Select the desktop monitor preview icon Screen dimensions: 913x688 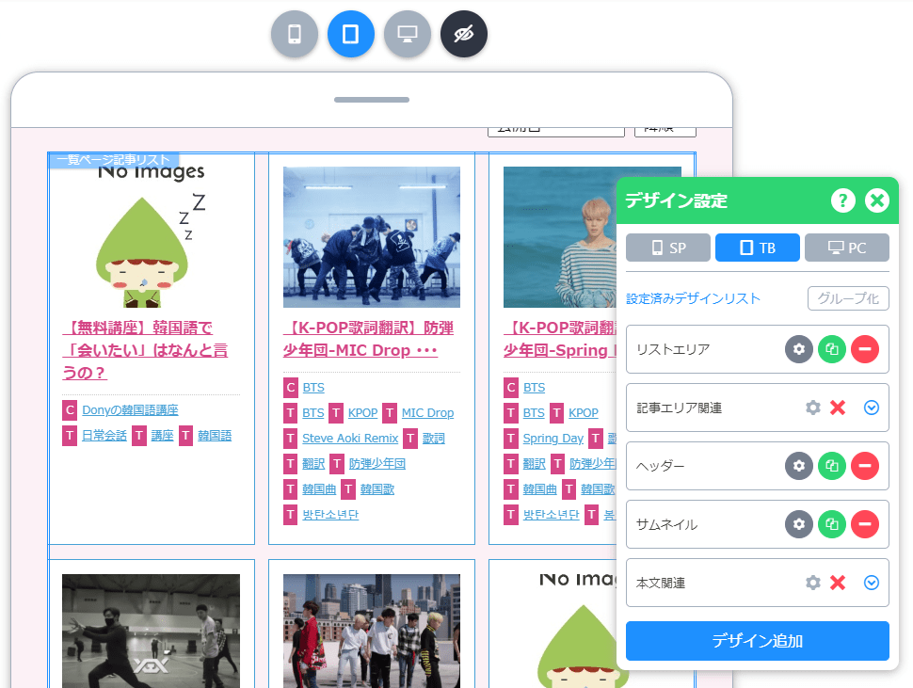[x=408, y=35]
